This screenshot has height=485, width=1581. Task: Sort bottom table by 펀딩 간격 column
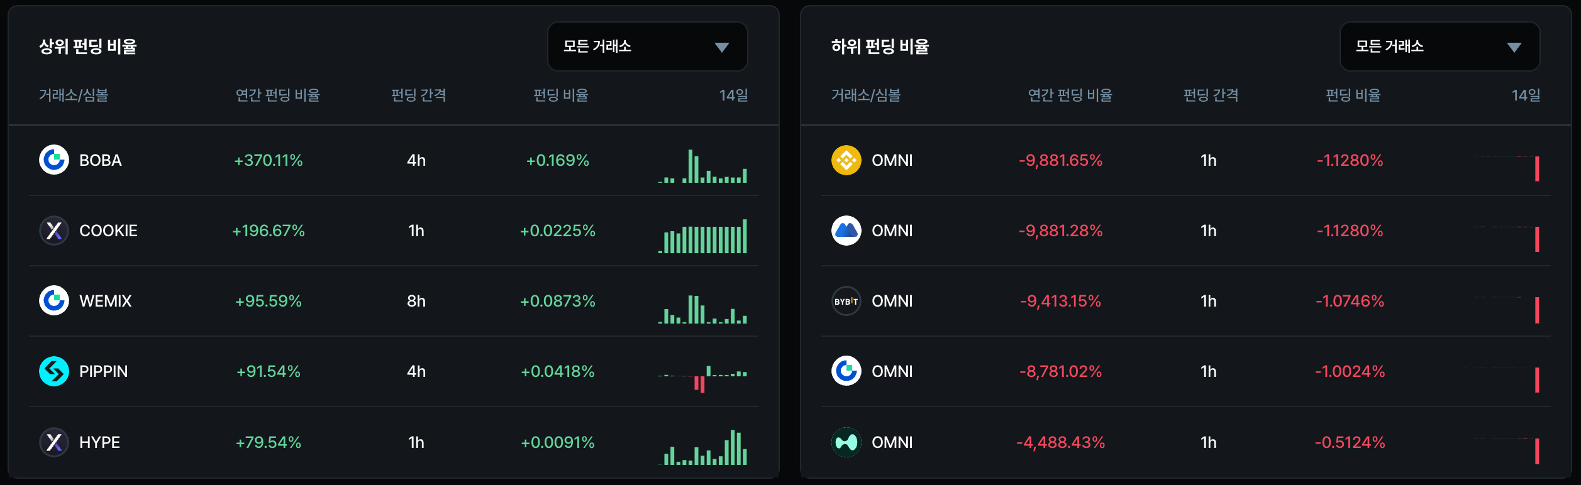(1211, 95)
